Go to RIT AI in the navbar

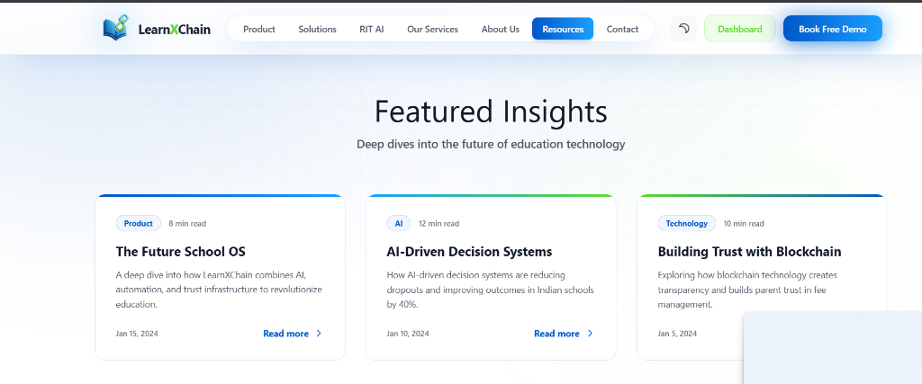(x=372, y=29)
